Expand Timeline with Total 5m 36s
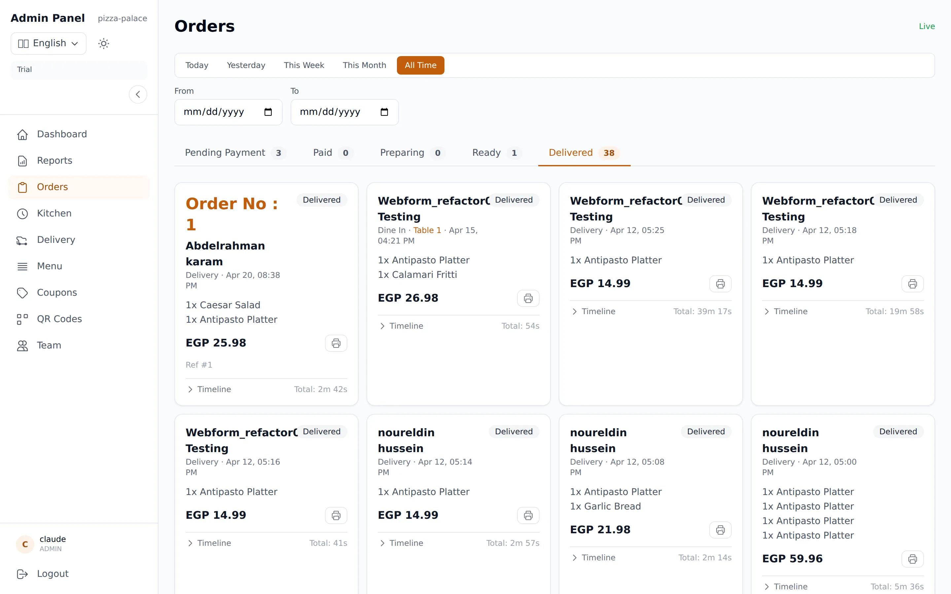This screenshot has width=951, height=594. [786, 587]
